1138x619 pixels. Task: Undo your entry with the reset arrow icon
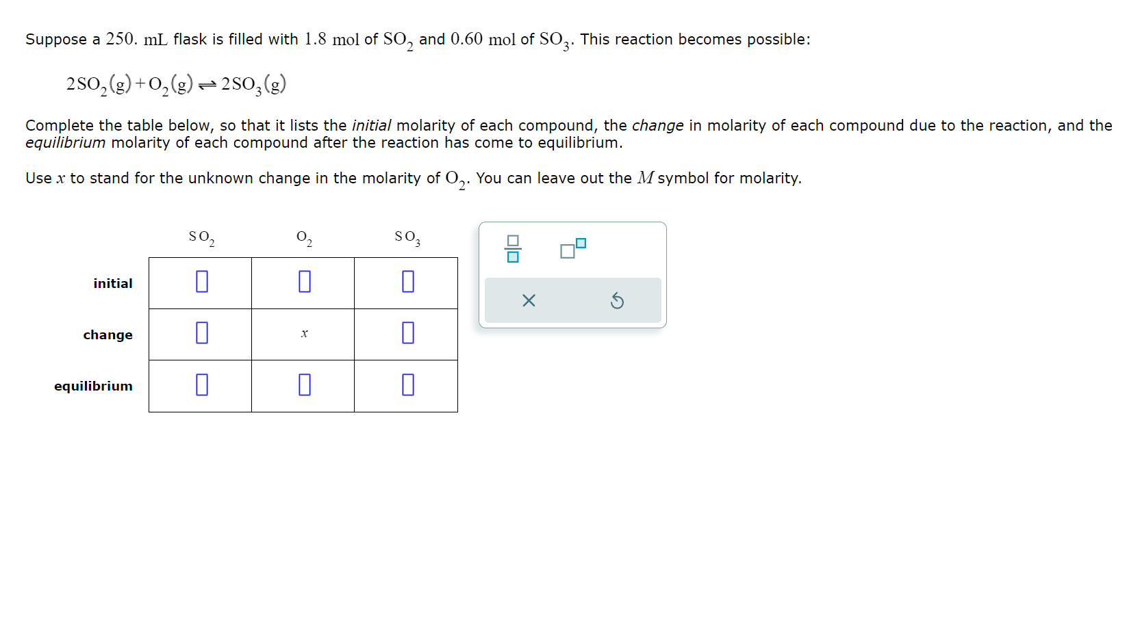coord(617,300)
